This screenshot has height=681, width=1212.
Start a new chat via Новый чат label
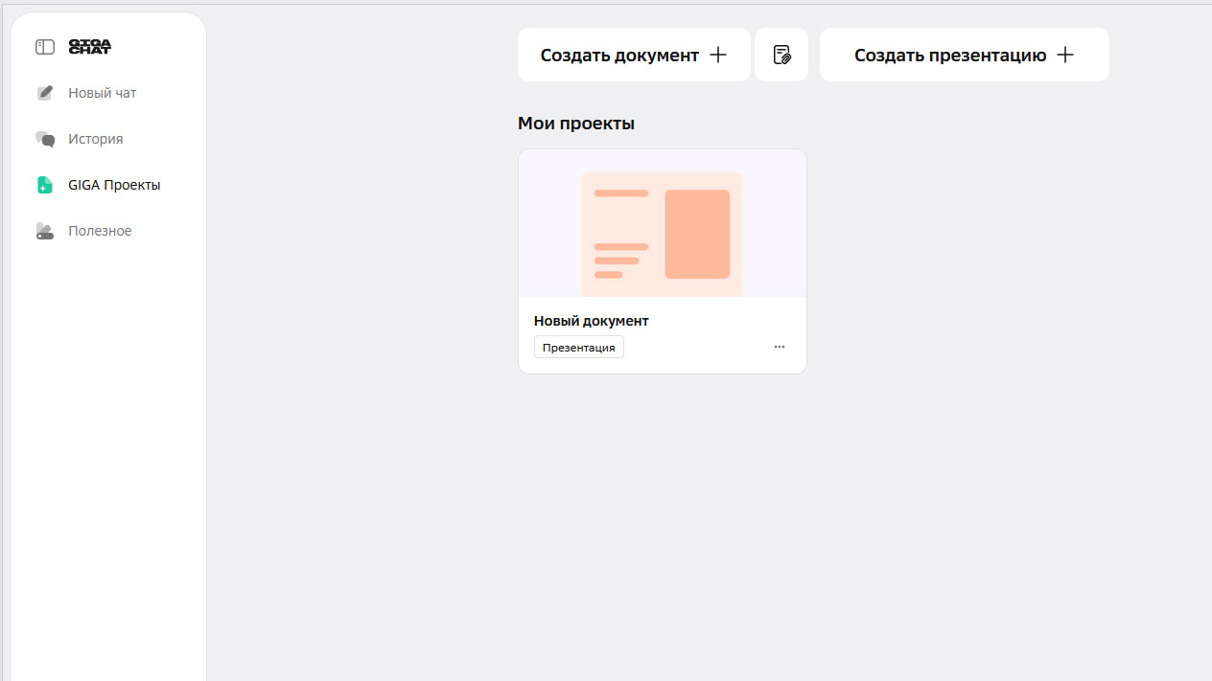[x=103, y=93]
